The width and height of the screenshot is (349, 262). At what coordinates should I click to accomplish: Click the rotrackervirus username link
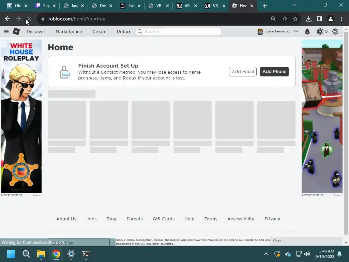[278, 31]
